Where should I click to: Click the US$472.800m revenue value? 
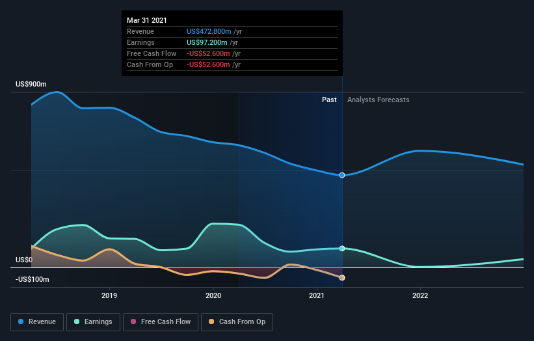[209, 31]
